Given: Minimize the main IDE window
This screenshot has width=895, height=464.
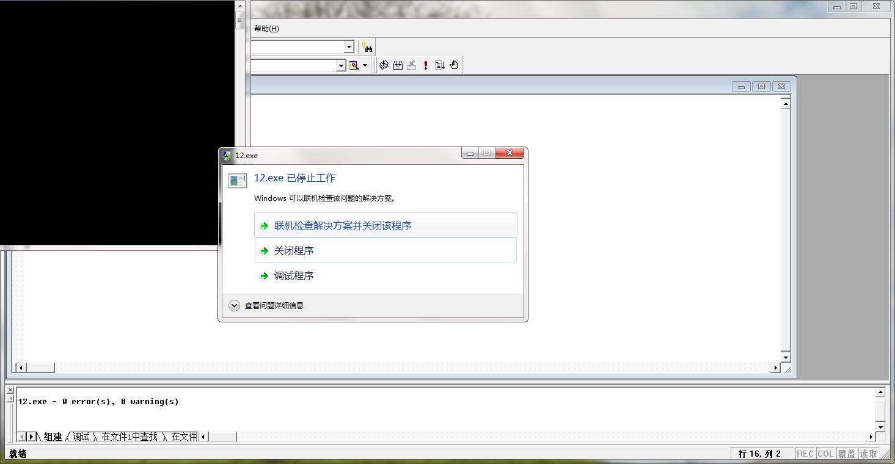Looking at the screenshot, I should [837, 7].
